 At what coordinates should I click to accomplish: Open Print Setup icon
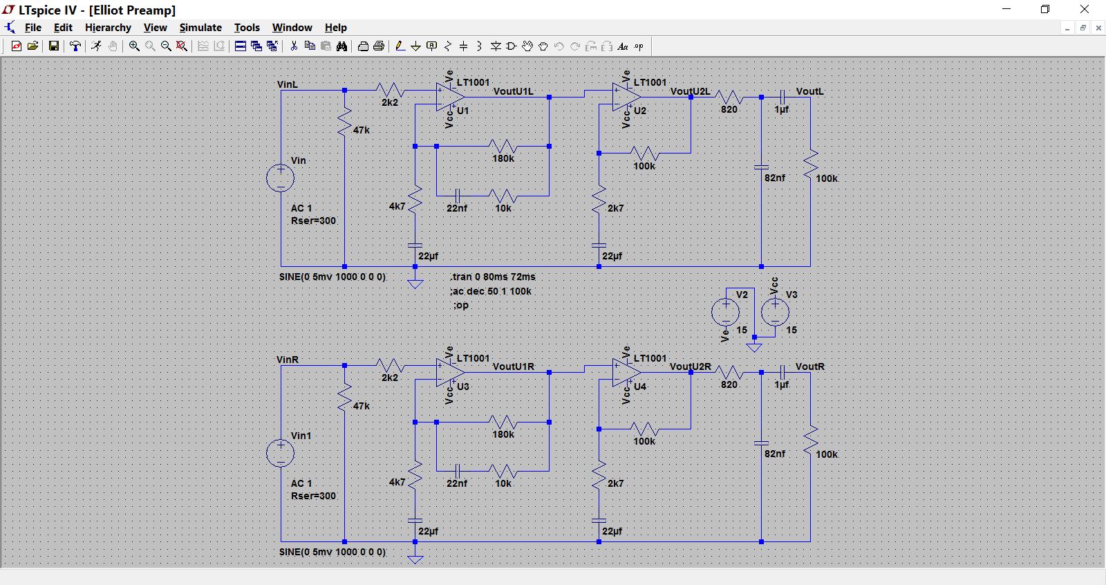(363, 46)
